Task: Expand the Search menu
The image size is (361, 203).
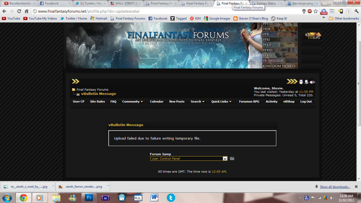Action: pyautogui.click(x=198, y=101)
